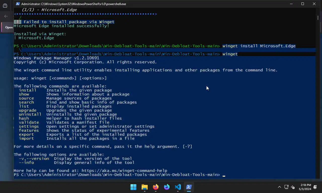
Task: Click the "--info" option text
Action: (26, 163)
